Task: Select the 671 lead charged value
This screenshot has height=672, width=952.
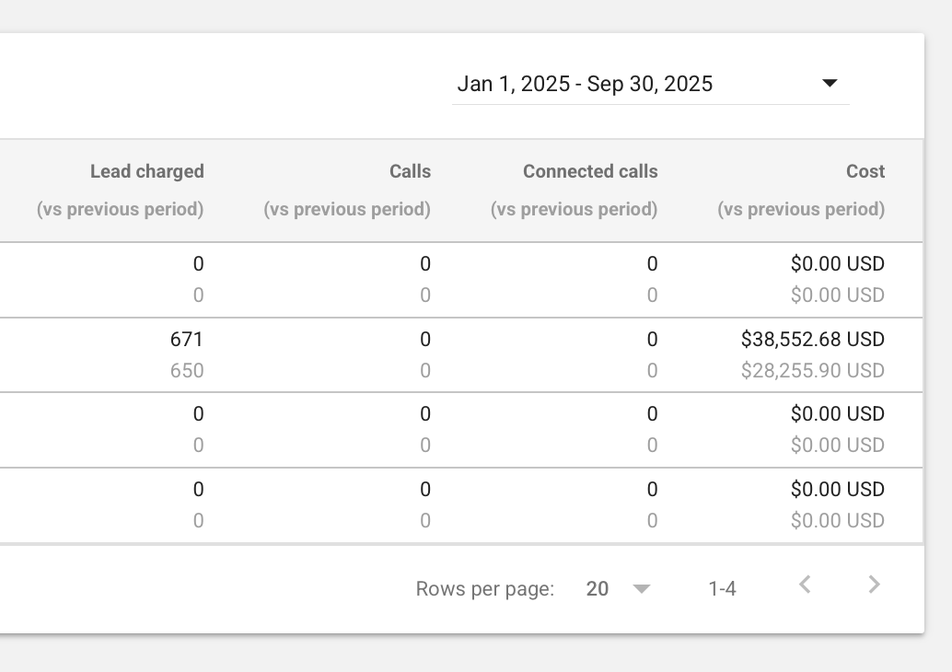Action: point(186,340)
